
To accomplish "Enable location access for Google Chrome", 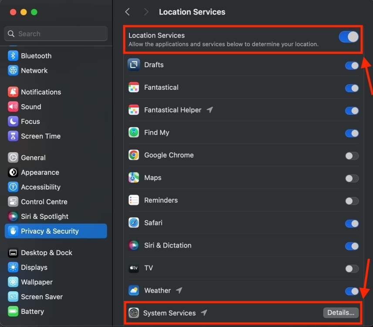I will [352, 156].
